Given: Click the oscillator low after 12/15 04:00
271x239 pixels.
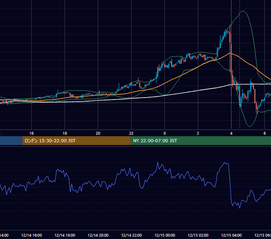Looking at the screenshot, I should tap(240, 208).
